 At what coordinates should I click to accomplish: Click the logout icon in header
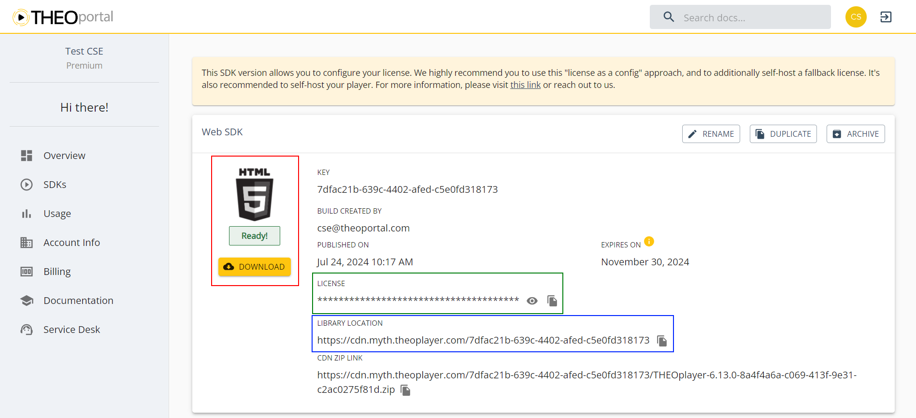point(886,17)
